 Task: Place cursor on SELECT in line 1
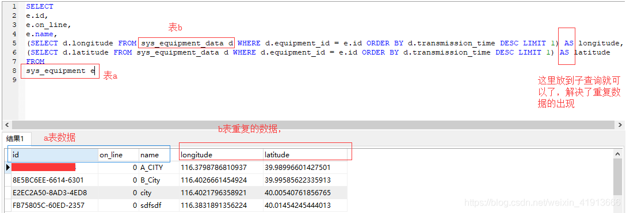click(40, 6)
